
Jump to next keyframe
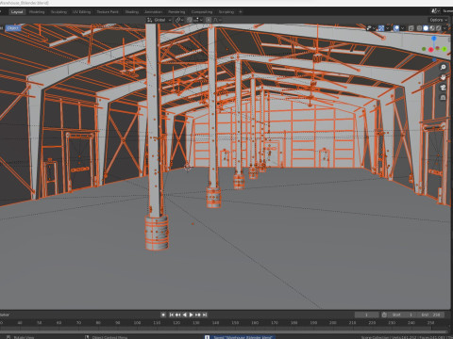click(198, 315)
